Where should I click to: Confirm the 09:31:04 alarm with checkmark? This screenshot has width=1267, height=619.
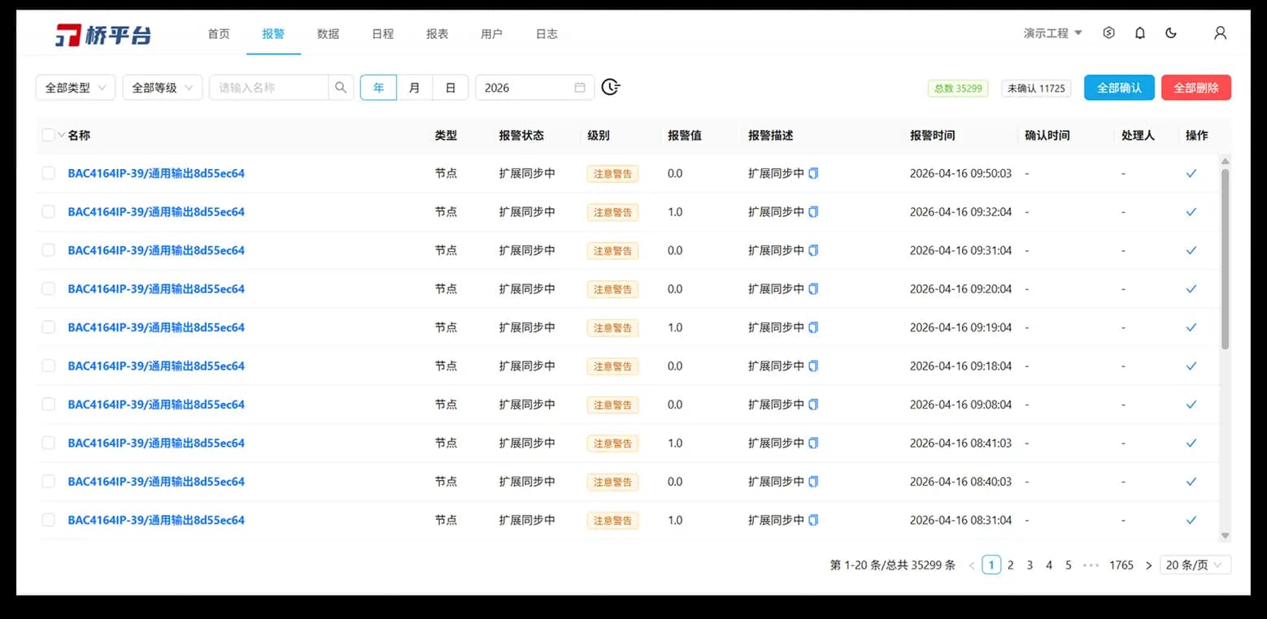[1191, 250]
